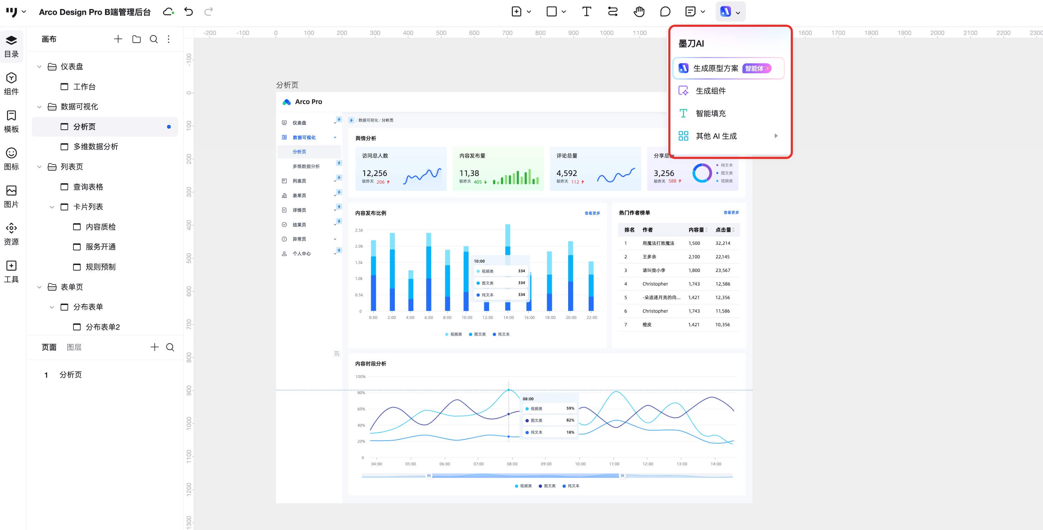
Task: Select 多维数据分析 page in tree
Action: pos(96,146)
